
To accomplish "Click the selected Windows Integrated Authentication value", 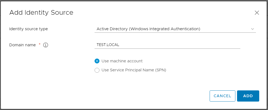I will click(x=148, y=29).
